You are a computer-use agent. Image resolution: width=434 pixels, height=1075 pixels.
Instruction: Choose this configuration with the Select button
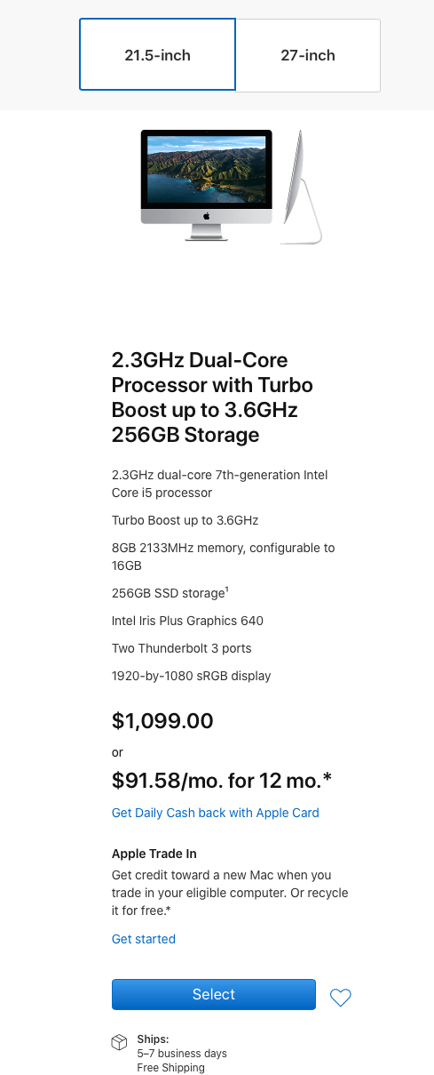pos(214,994)
